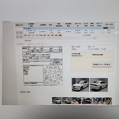The image size is (119, 119).
Task: Click the red 160 price value
Action: click(x=109, y=32)
